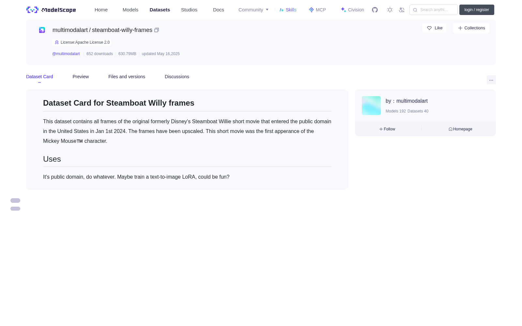Go to the Home page

tap(101, 10)
